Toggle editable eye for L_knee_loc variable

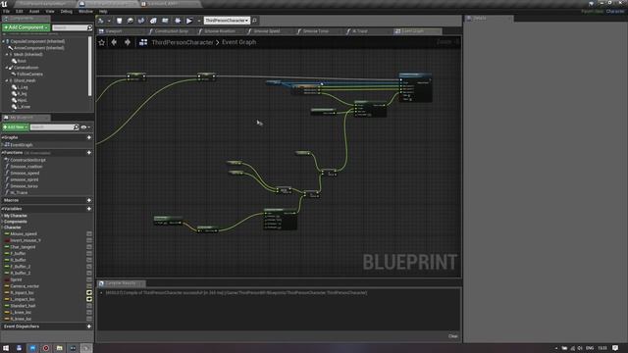point(89,313)
